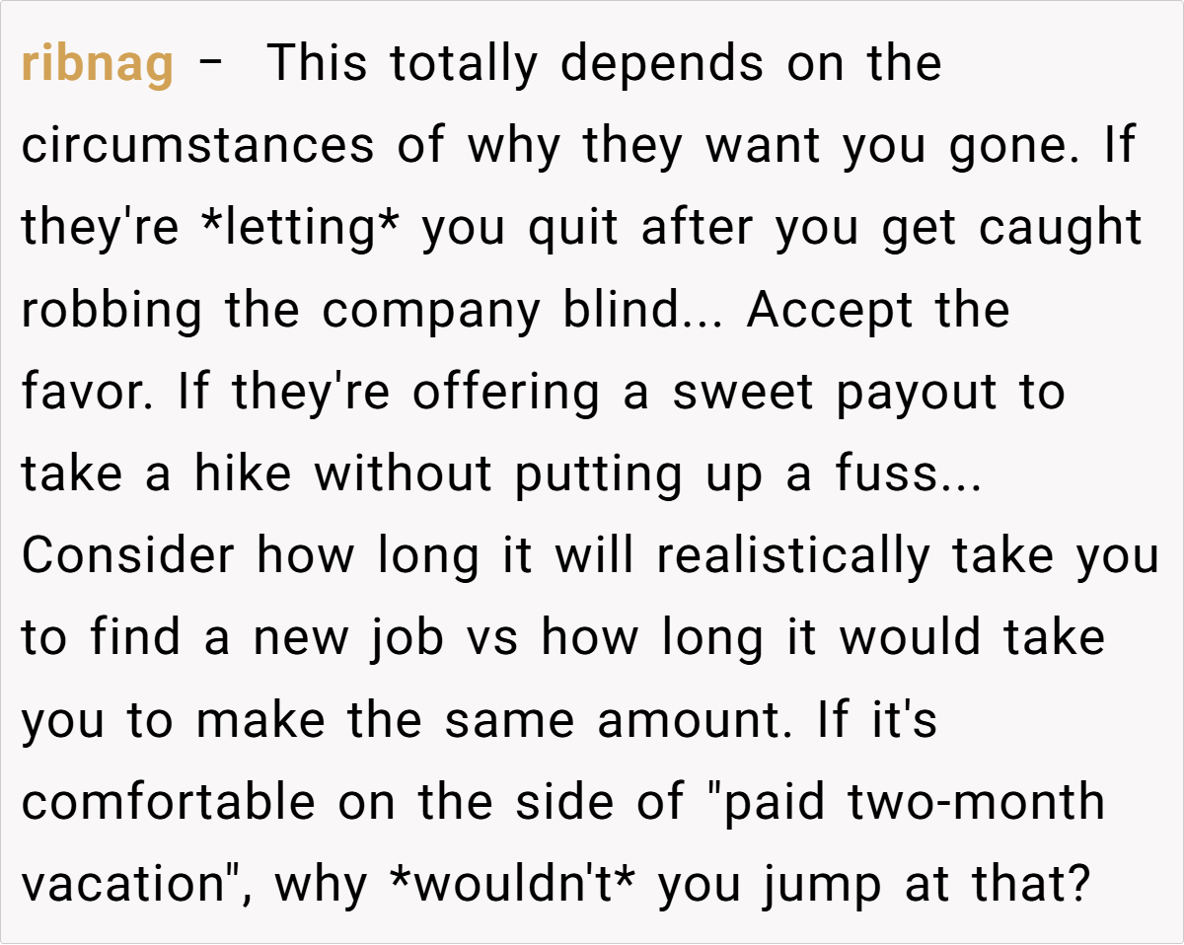Image resolution: width=1184 pixels, height=945 pixels.
Task: Click the word "circumstances" in the comment
Action: point(197,147)
